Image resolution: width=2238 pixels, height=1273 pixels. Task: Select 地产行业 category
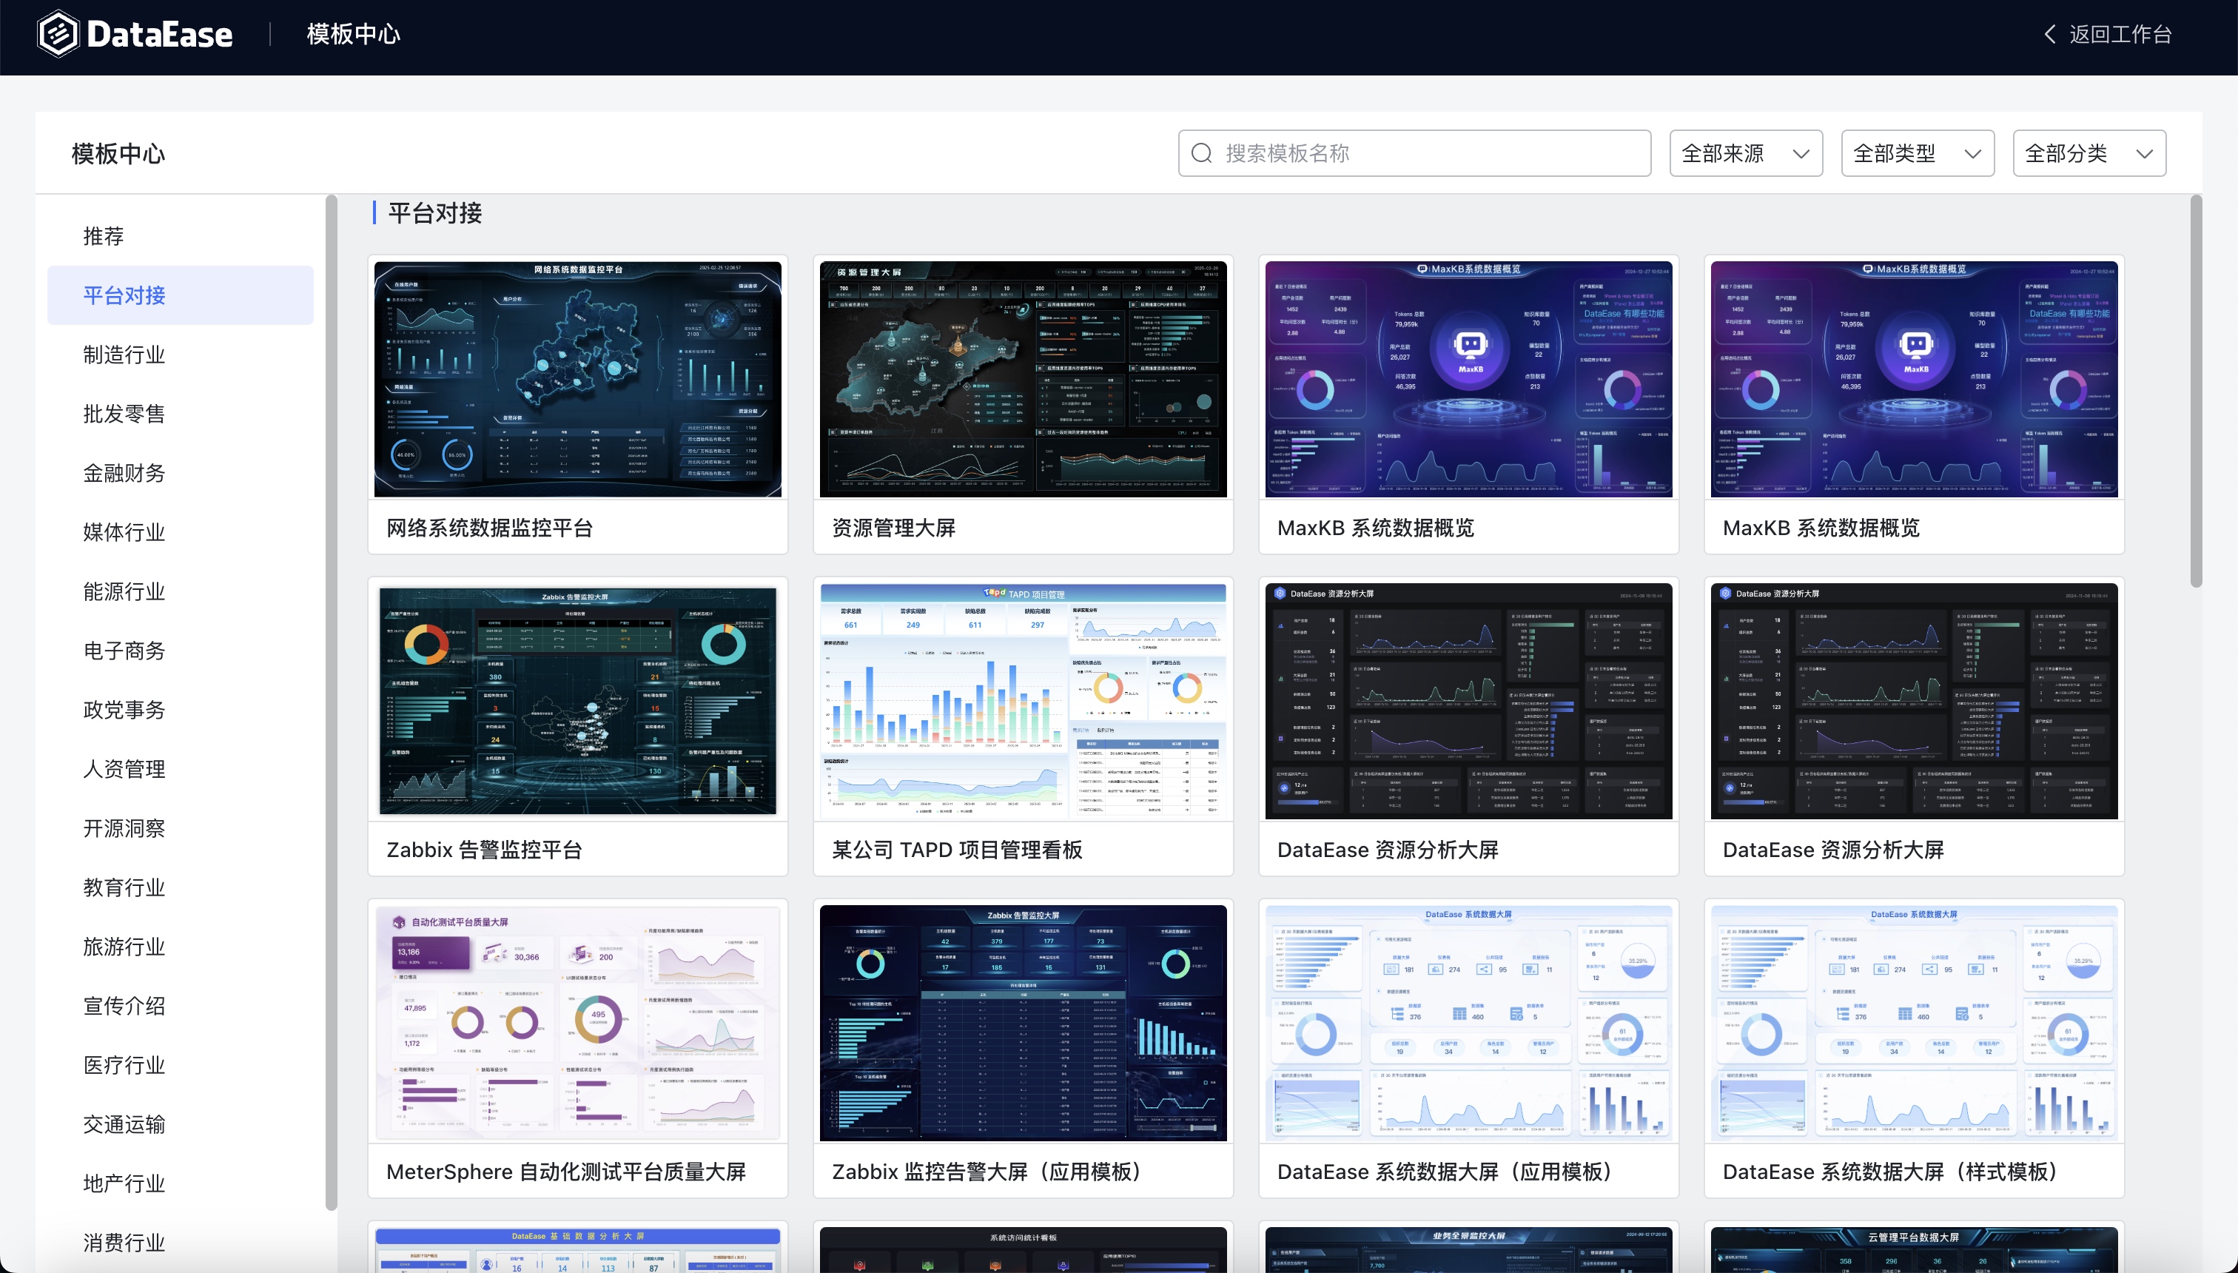(180, 1184)
